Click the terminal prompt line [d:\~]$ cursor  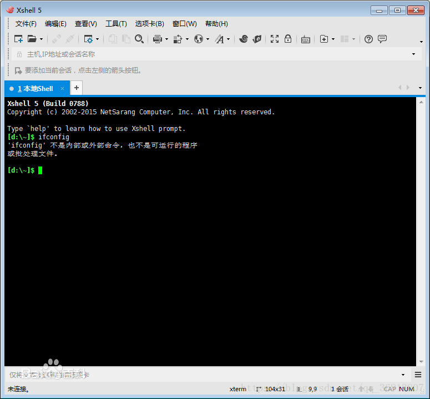pyautogui.click(x=40, y=170)
